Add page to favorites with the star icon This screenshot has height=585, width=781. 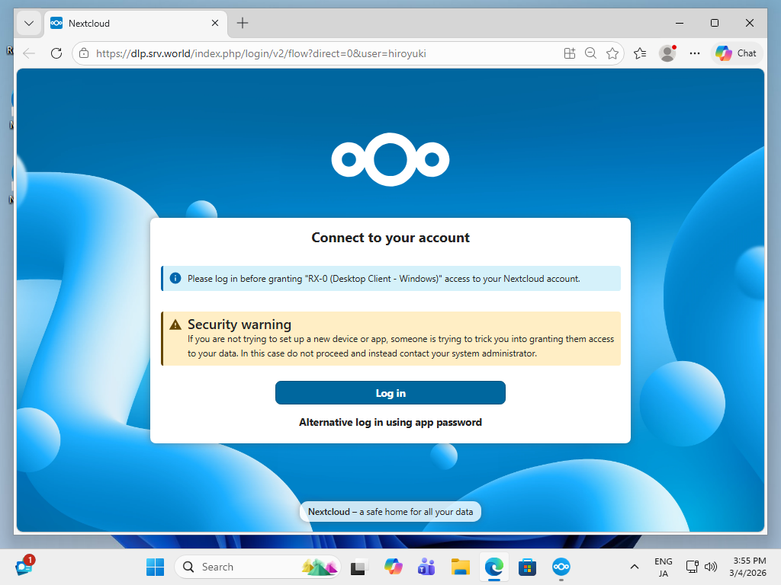click(x=612, y=53)
